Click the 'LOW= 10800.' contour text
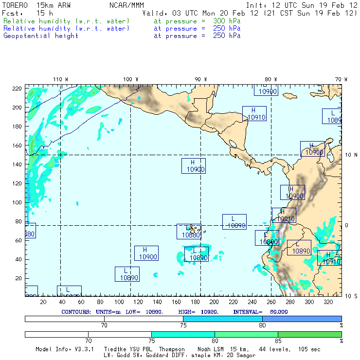The width and height of the screenshot is (360, 360). click(144, 312)
